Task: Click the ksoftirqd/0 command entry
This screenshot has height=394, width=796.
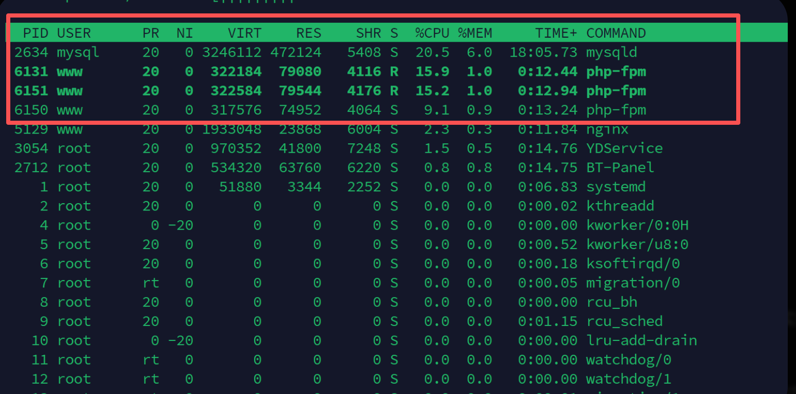Action: 633,264
